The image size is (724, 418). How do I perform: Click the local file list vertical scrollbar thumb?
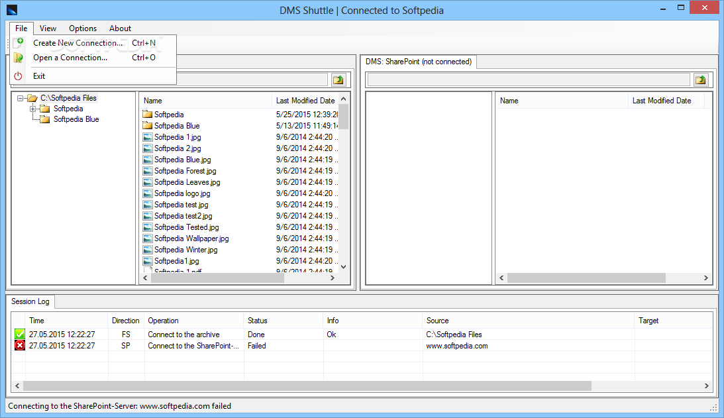[x=344, y=117]
